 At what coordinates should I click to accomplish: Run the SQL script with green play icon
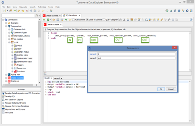[x=48, y=20]
